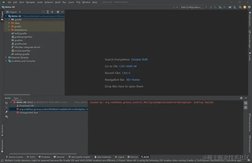The height and width of the screenshot is (163, 252).
Task: Click Sync Project with Gradle Files icon
Action: pyautogui.click(x=230, y=7)
